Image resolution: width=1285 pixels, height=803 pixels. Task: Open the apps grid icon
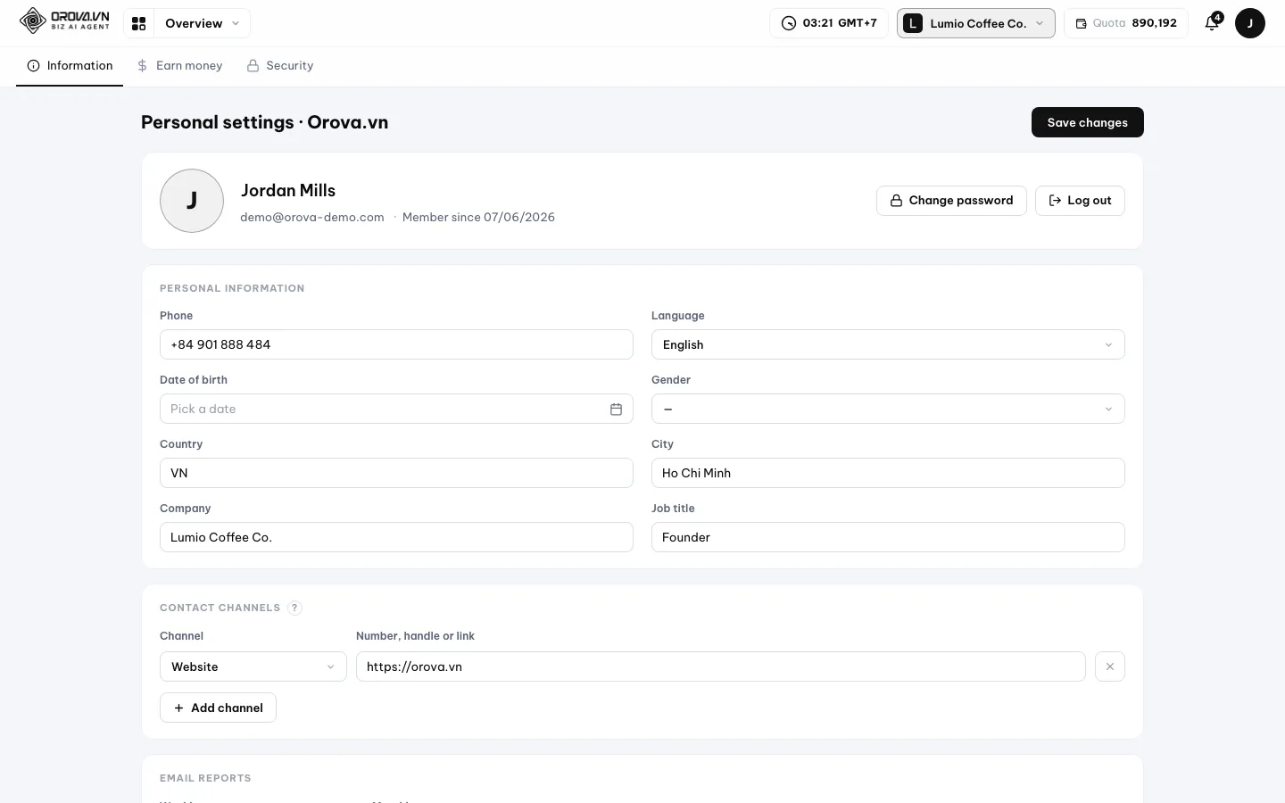click(138, 23)
